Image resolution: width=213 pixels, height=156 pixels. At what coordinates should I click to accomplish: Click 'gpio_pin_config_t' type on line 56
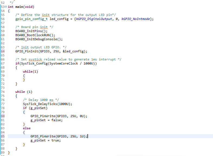pos(31,19)
